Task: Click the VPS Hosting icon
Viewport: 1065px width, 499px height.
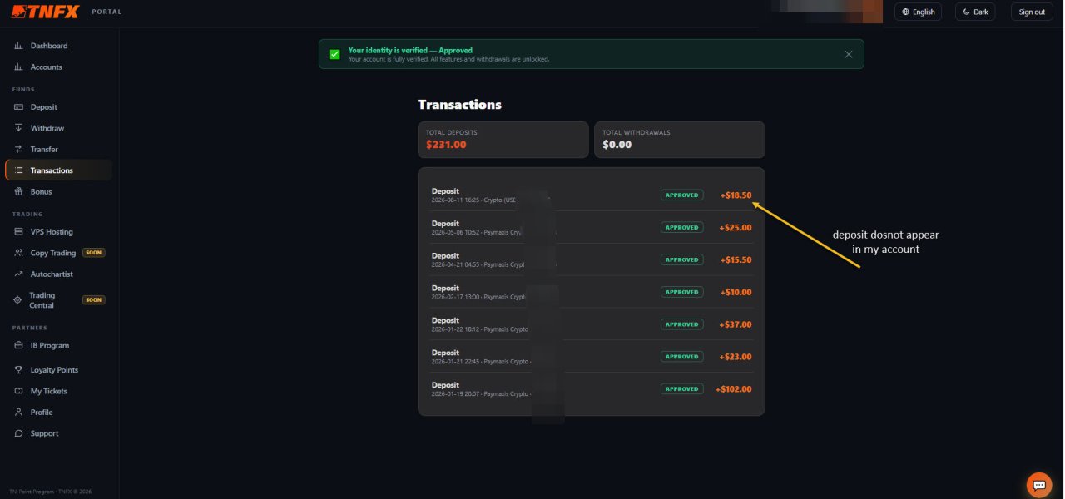Action: tap(18, 232)
